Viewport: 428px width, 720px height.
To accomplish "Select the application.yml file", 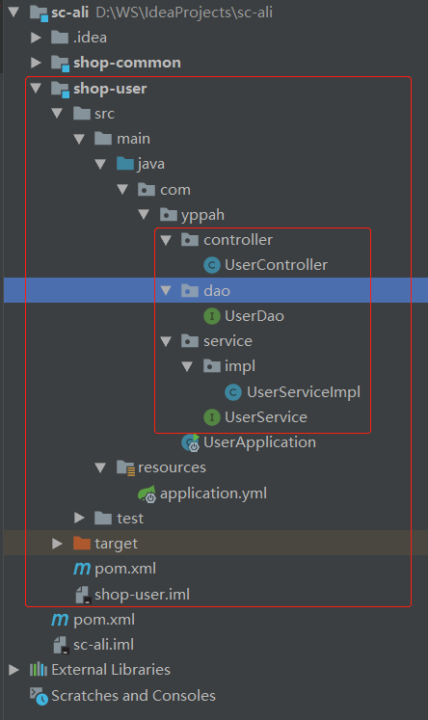I will [x=213, y=493].
